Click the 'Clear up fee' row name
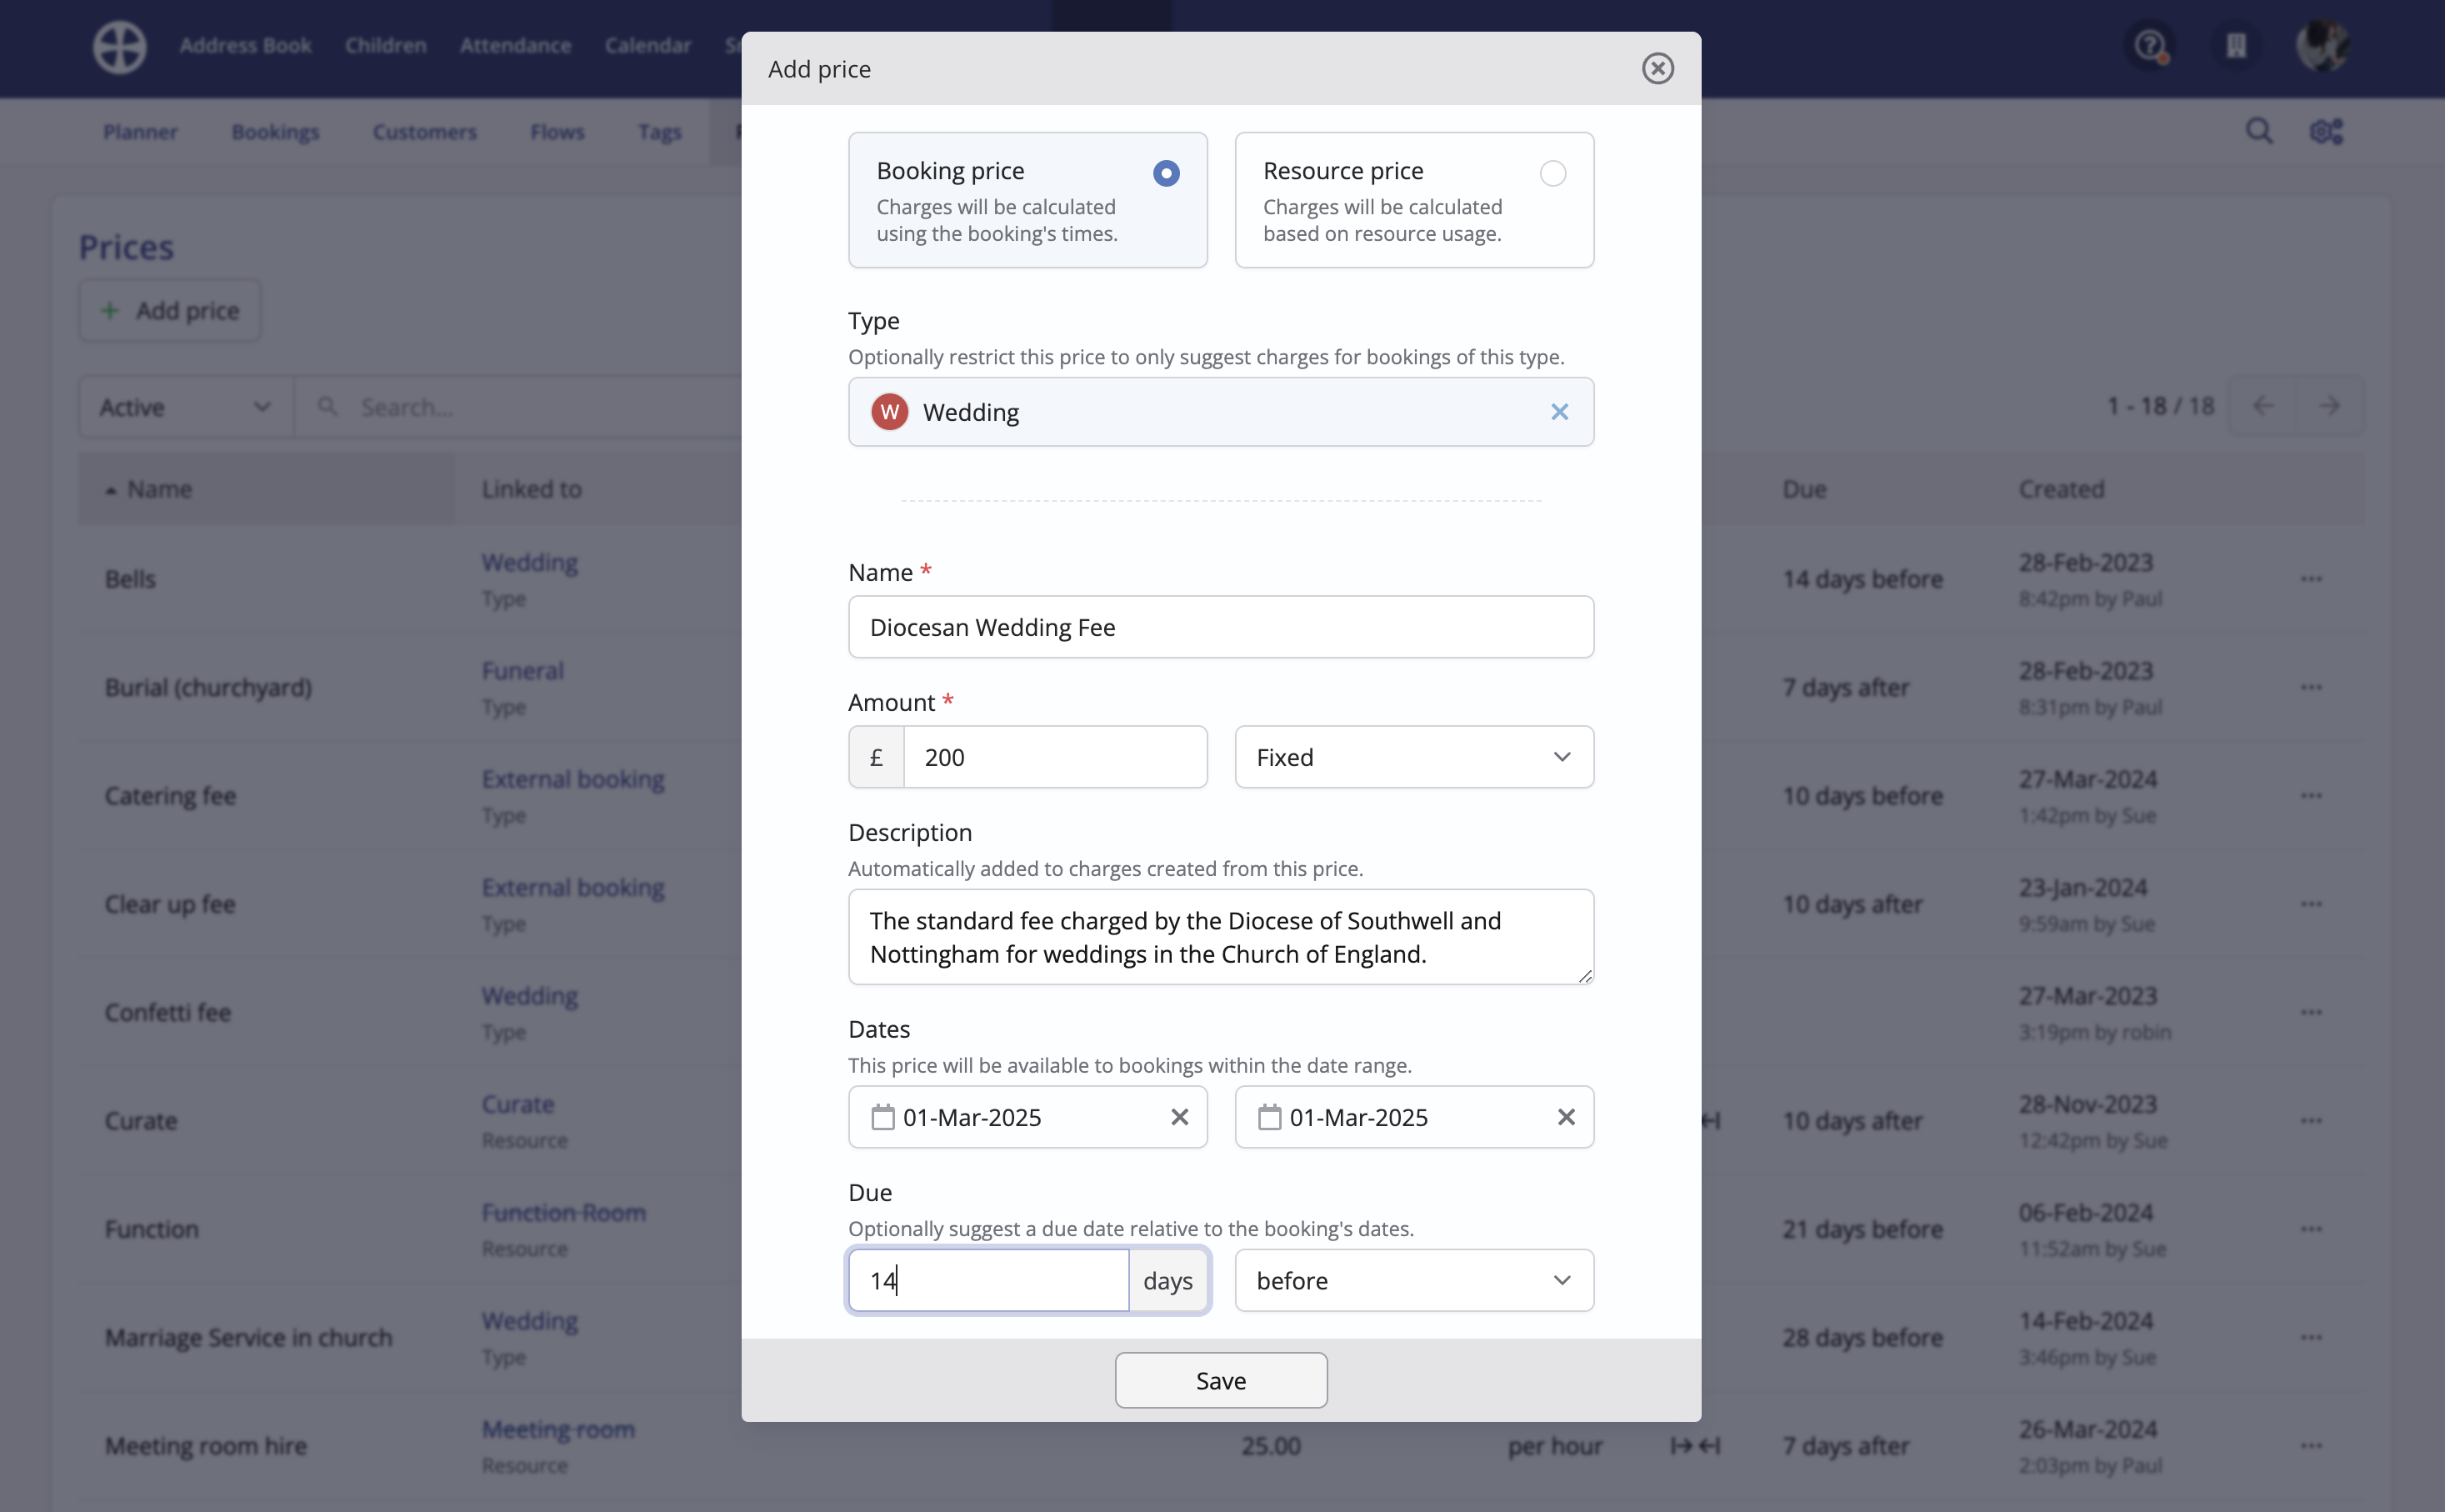The height and width of the screenshot is (1512, 2445). [170, 904]
